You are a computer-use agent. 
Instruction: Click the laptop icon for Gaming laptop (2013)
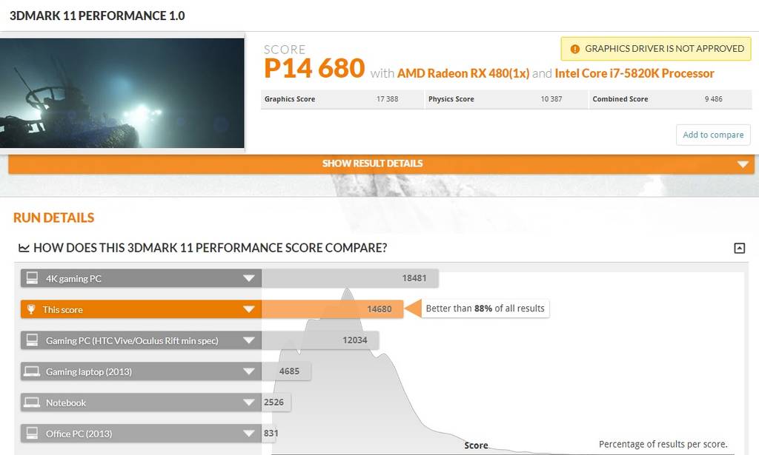[32, 371]
